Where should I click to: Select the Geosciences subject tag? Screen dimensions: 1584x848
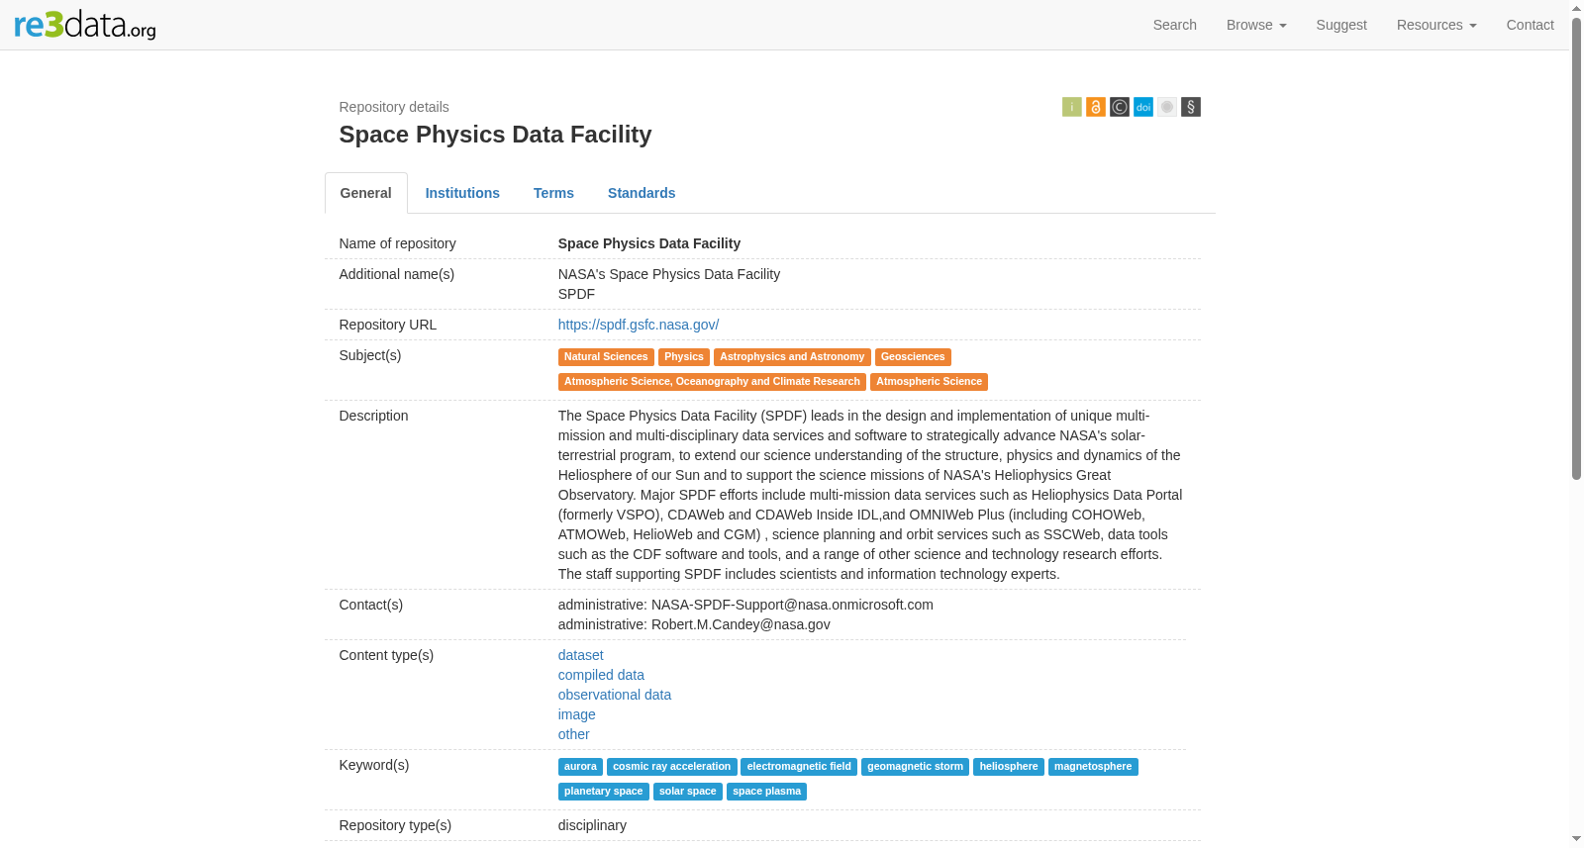913,357
